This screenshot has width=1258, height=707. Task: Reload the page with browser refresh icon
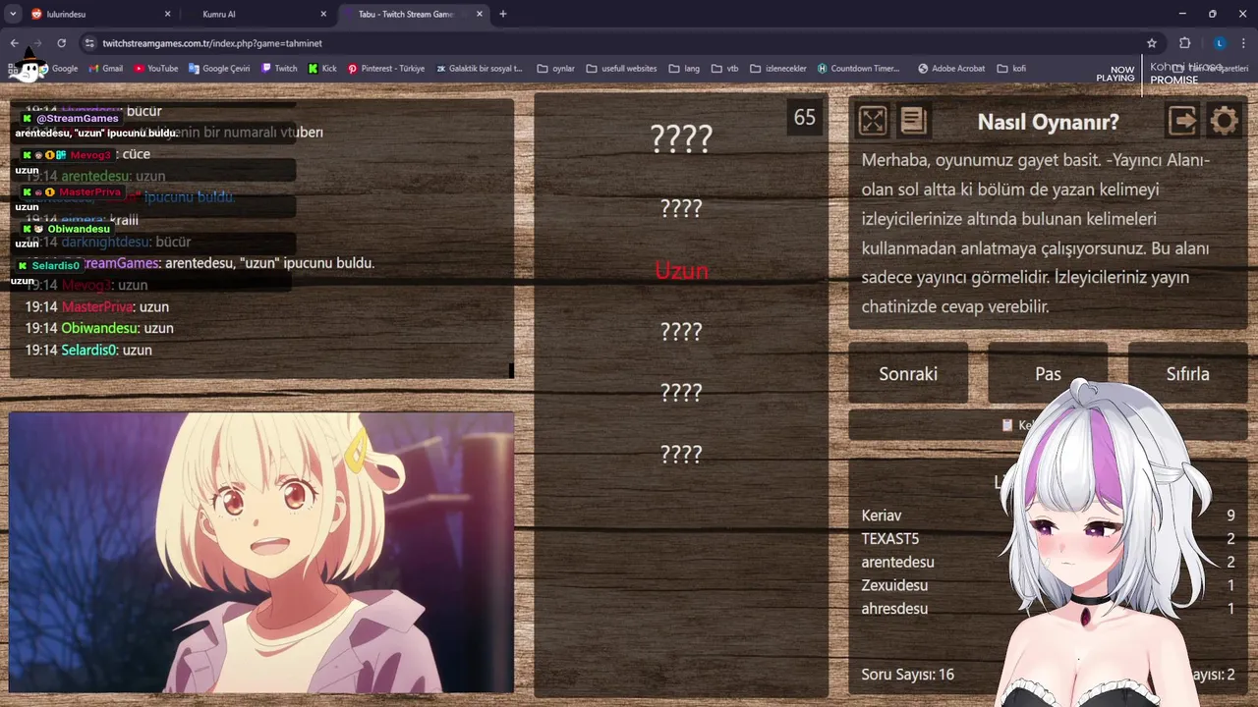point(61,43)
